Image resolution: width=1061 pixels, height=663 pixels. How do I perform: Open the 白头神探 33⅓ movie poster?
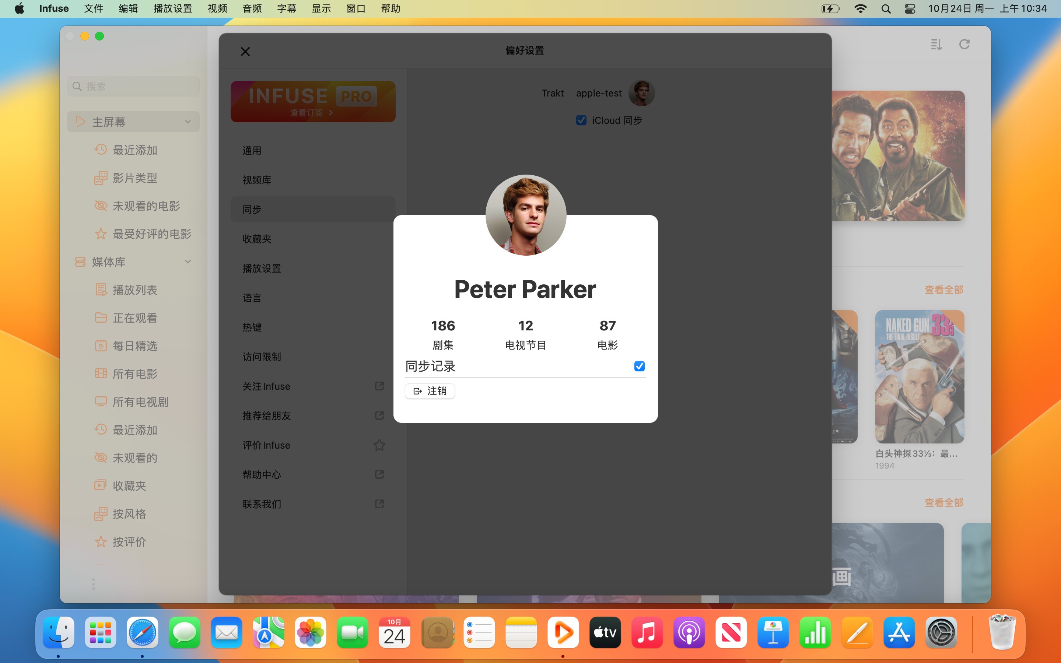[920, 377]
